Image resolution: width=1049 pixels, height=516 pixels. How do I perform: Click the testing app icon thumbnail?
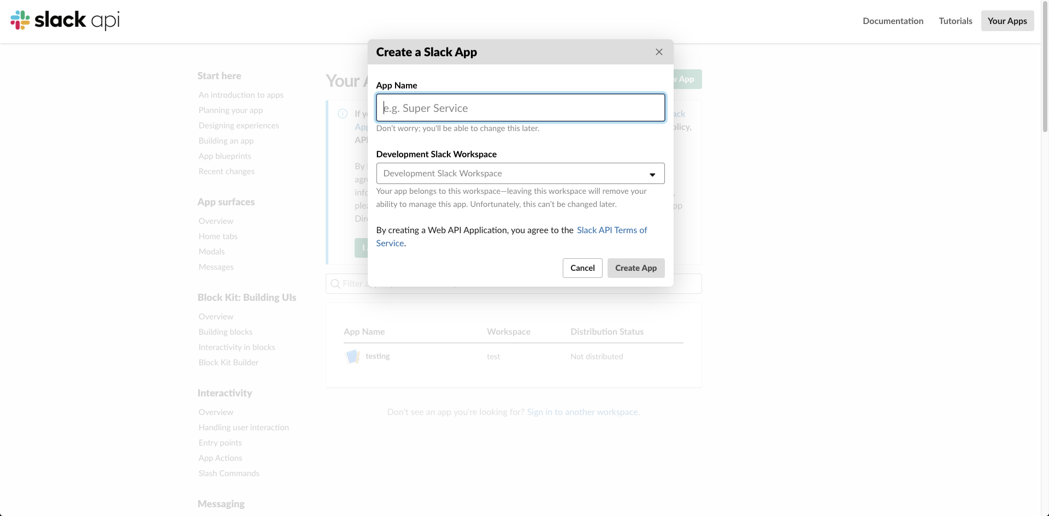click(x=353, y=357)
